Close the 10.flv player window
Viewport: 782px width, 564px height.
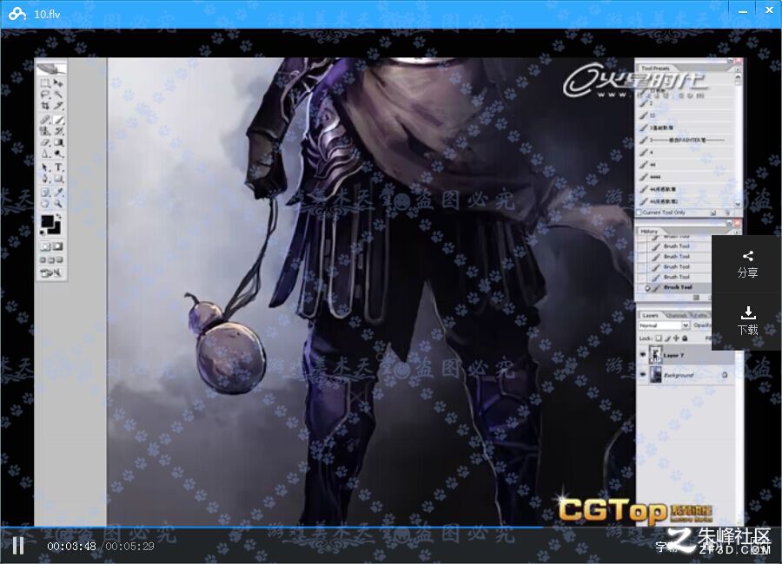769,10
